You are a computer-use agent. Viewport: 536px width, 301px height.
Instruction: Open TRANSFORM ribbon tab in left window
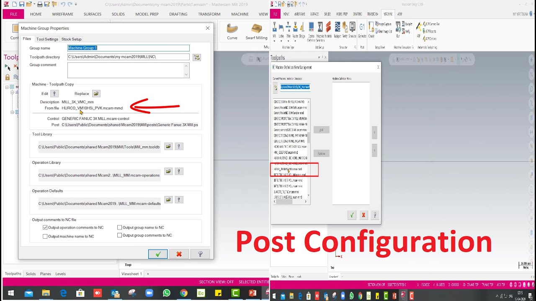tap(209, 14)
